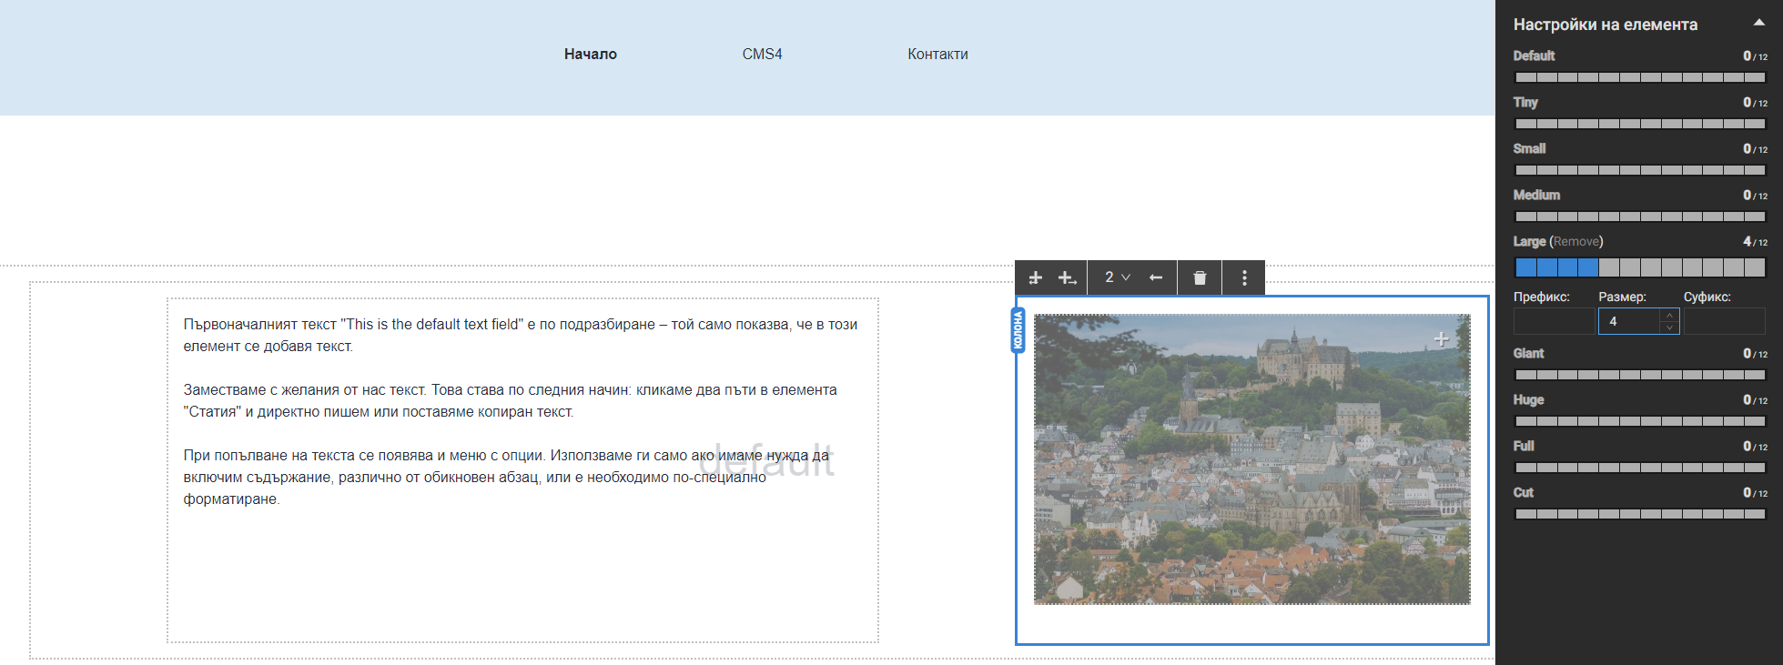Open the three-dot more options menu
Screen dimensions: 1783x665
(x=1244, y=278)
